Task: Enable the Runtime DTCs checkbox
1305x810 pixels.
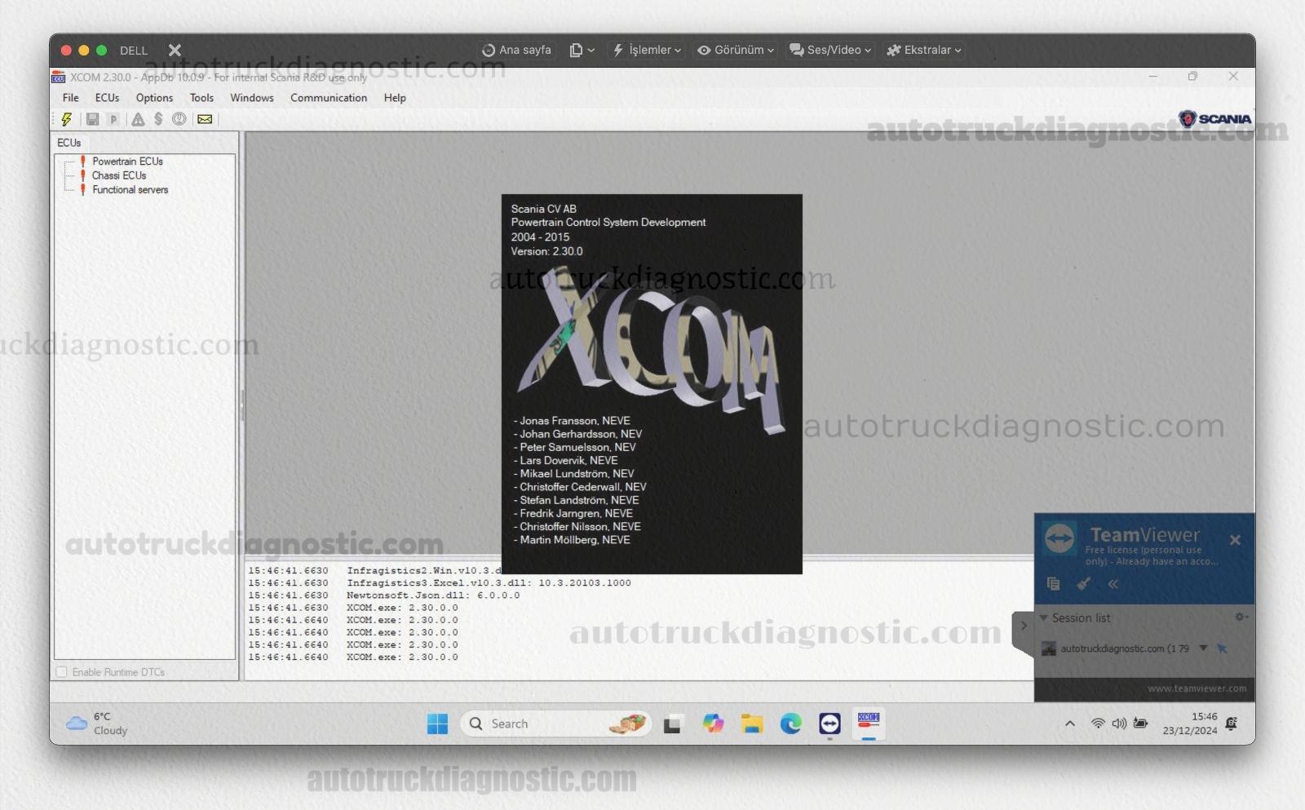Action: pyautogui.click(x=62, y=671)
